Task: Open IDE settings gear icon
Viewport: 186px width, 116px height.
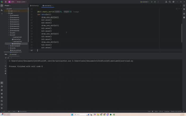Action: (x=174, y=2)
